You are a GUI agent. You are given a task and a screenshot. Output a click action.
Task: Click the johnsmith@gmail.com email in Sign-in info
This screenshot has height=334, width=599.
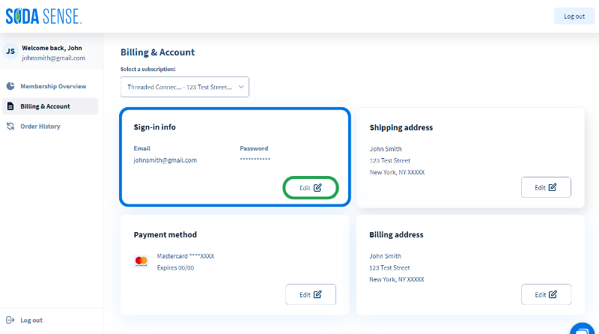165,160
